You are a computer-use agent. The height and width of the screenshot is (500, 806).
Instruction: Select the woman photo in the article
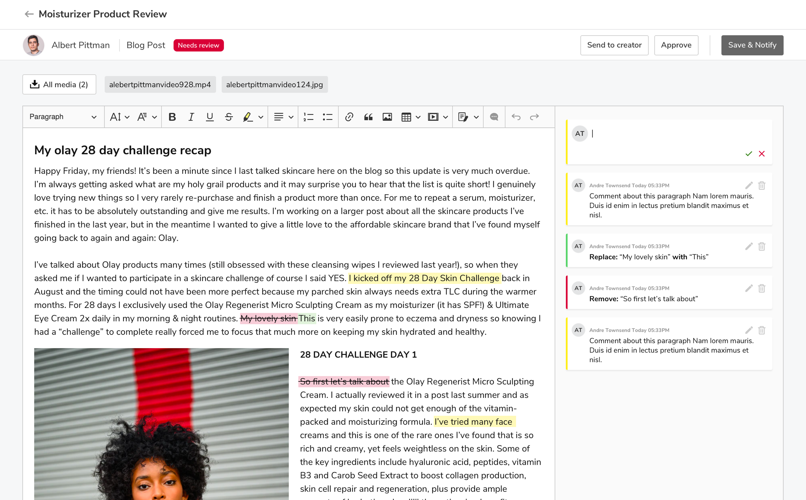click(161, 424)
